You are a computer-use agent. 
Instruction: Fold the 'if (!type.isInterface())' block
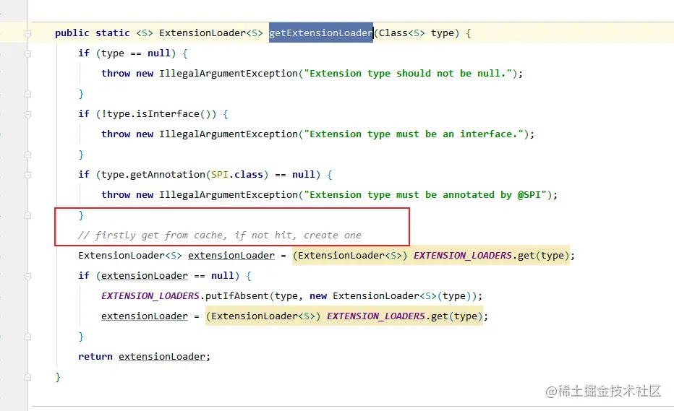pyautogui.click(x=27, y=114)
